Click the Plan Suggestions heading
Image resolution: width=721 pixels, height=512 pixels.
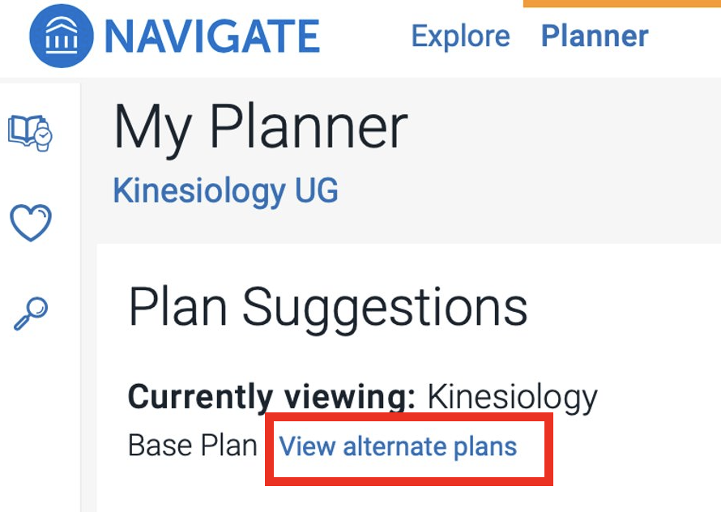[328, 308]
